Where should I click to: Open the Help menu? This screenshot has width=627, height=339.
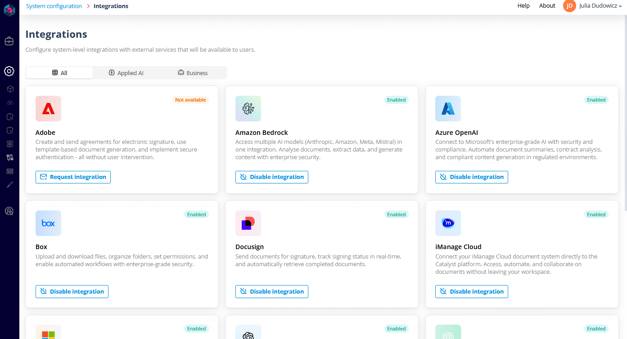[523, 6]
